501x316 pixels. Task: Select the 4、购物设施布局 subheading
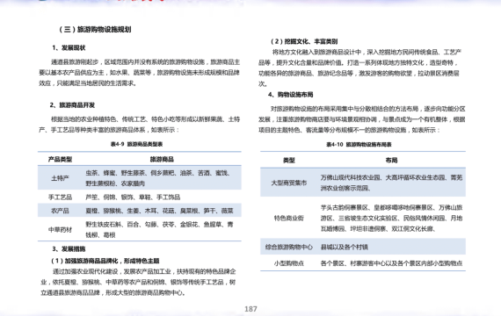point(290,95)
